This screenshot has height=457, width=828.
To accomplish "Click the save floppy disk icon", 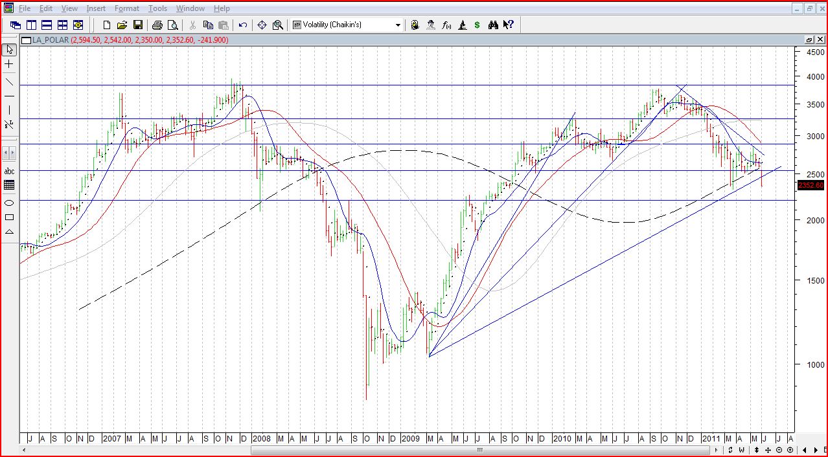I will pos(138,25).
